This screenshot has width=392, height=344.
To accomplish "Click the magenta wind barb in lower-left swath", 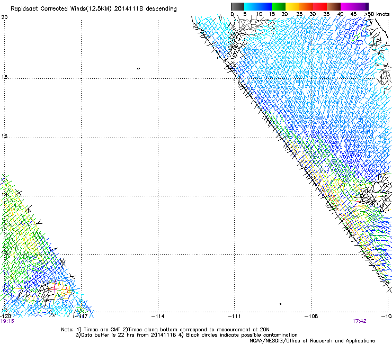I will pyautogui.click(x=55, y=287).
